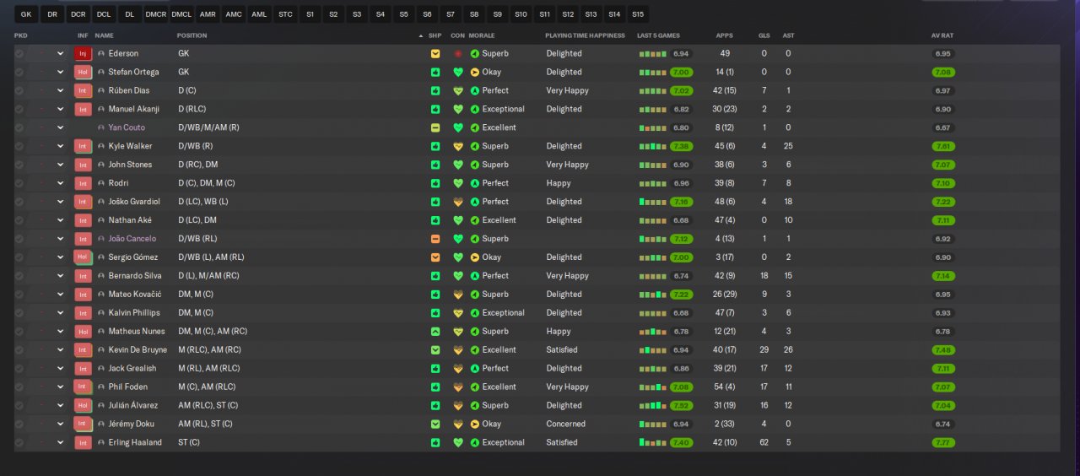Select the STC position slot

tap(285, 14)
